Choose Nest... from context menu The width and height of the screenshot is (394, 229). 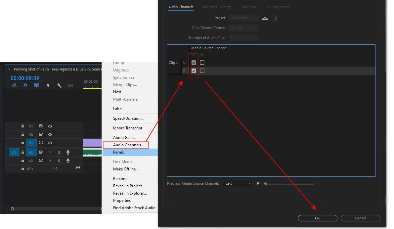(x=119, y=92)
